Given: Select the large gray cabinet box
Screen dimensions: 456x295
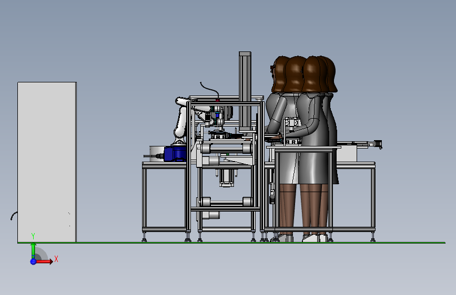Looking at the screenshot, I should tap(47, 162).
